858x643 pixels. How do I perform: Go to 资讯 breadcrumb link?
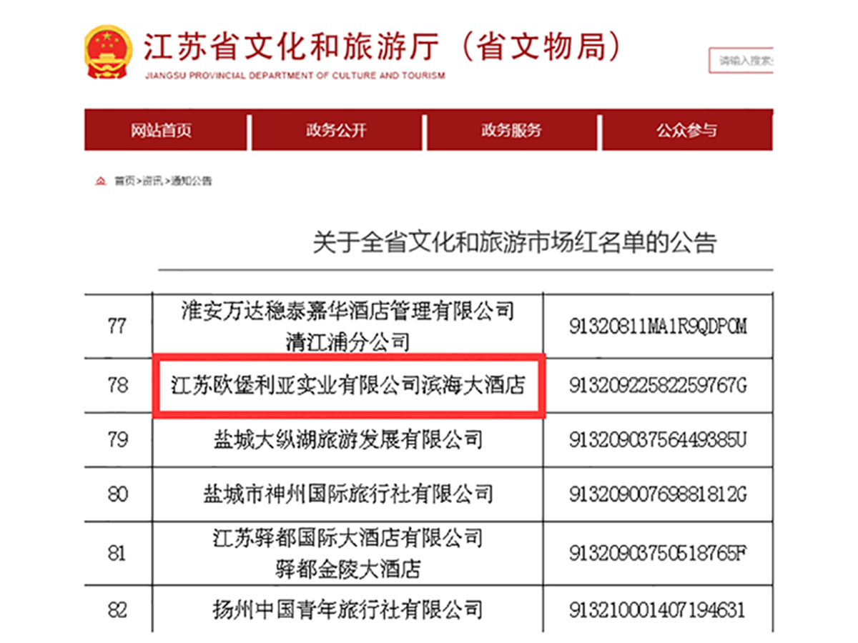[152, 181]
